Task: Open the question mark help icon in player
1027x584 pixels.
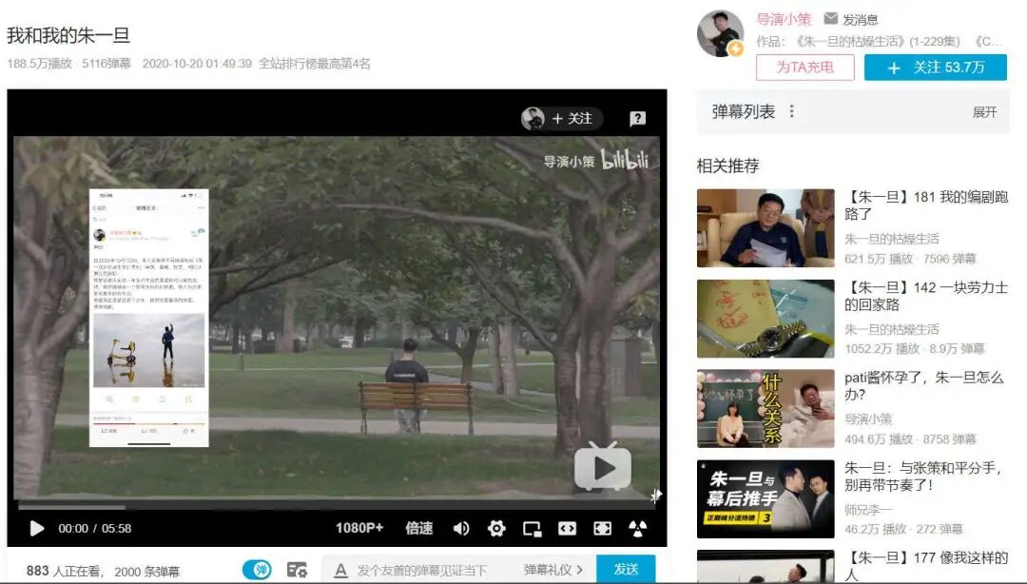Action: 637,118
